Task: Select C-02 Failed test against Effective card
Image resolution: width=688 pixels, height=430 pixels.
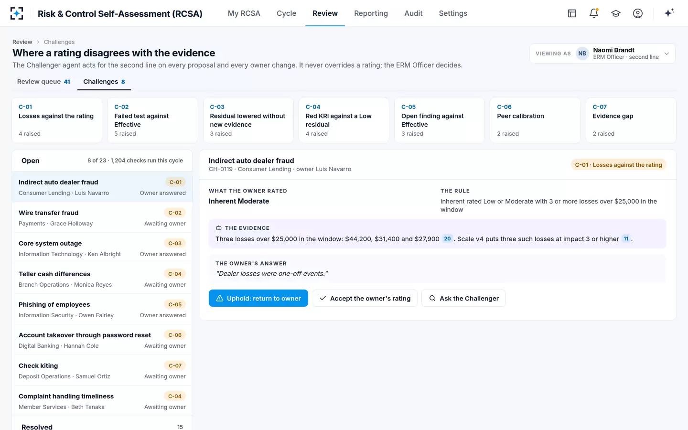Action: pyautogui.click(x=152, y=120)
